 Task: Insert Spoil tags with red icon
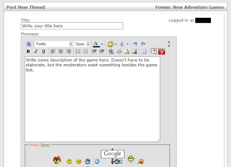[162, 51]
